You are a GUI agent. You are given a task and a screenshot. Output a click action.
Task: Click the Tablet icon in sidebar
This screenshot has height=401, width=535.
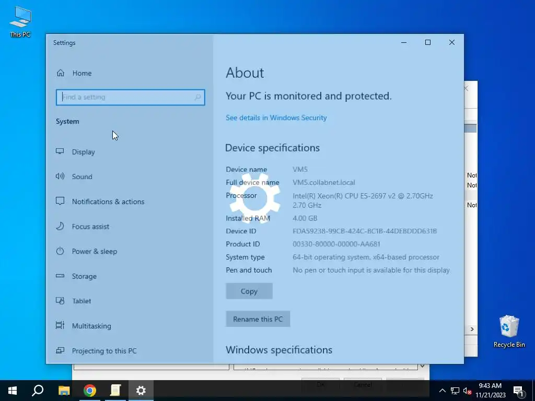[60, 301]
